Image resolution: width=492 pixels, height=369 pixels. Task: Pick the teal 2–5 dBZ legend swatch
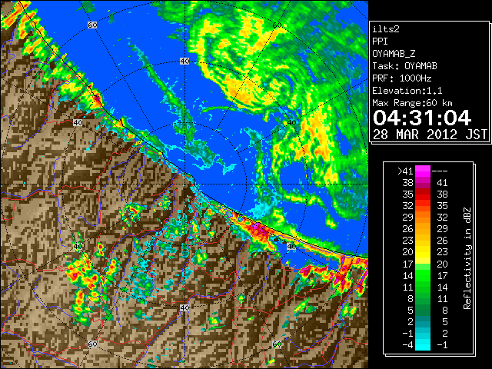(423, 321)
